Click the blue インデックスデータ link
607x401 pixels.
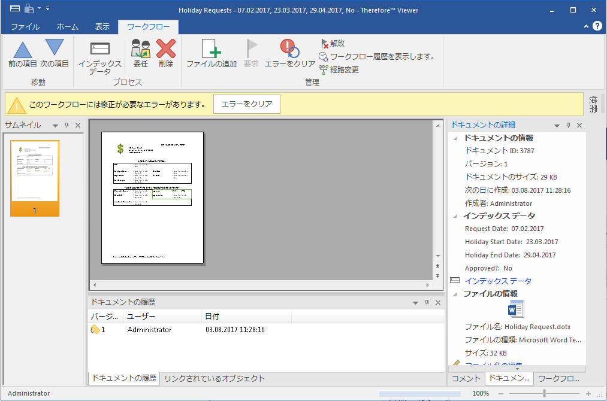[498, 281]
